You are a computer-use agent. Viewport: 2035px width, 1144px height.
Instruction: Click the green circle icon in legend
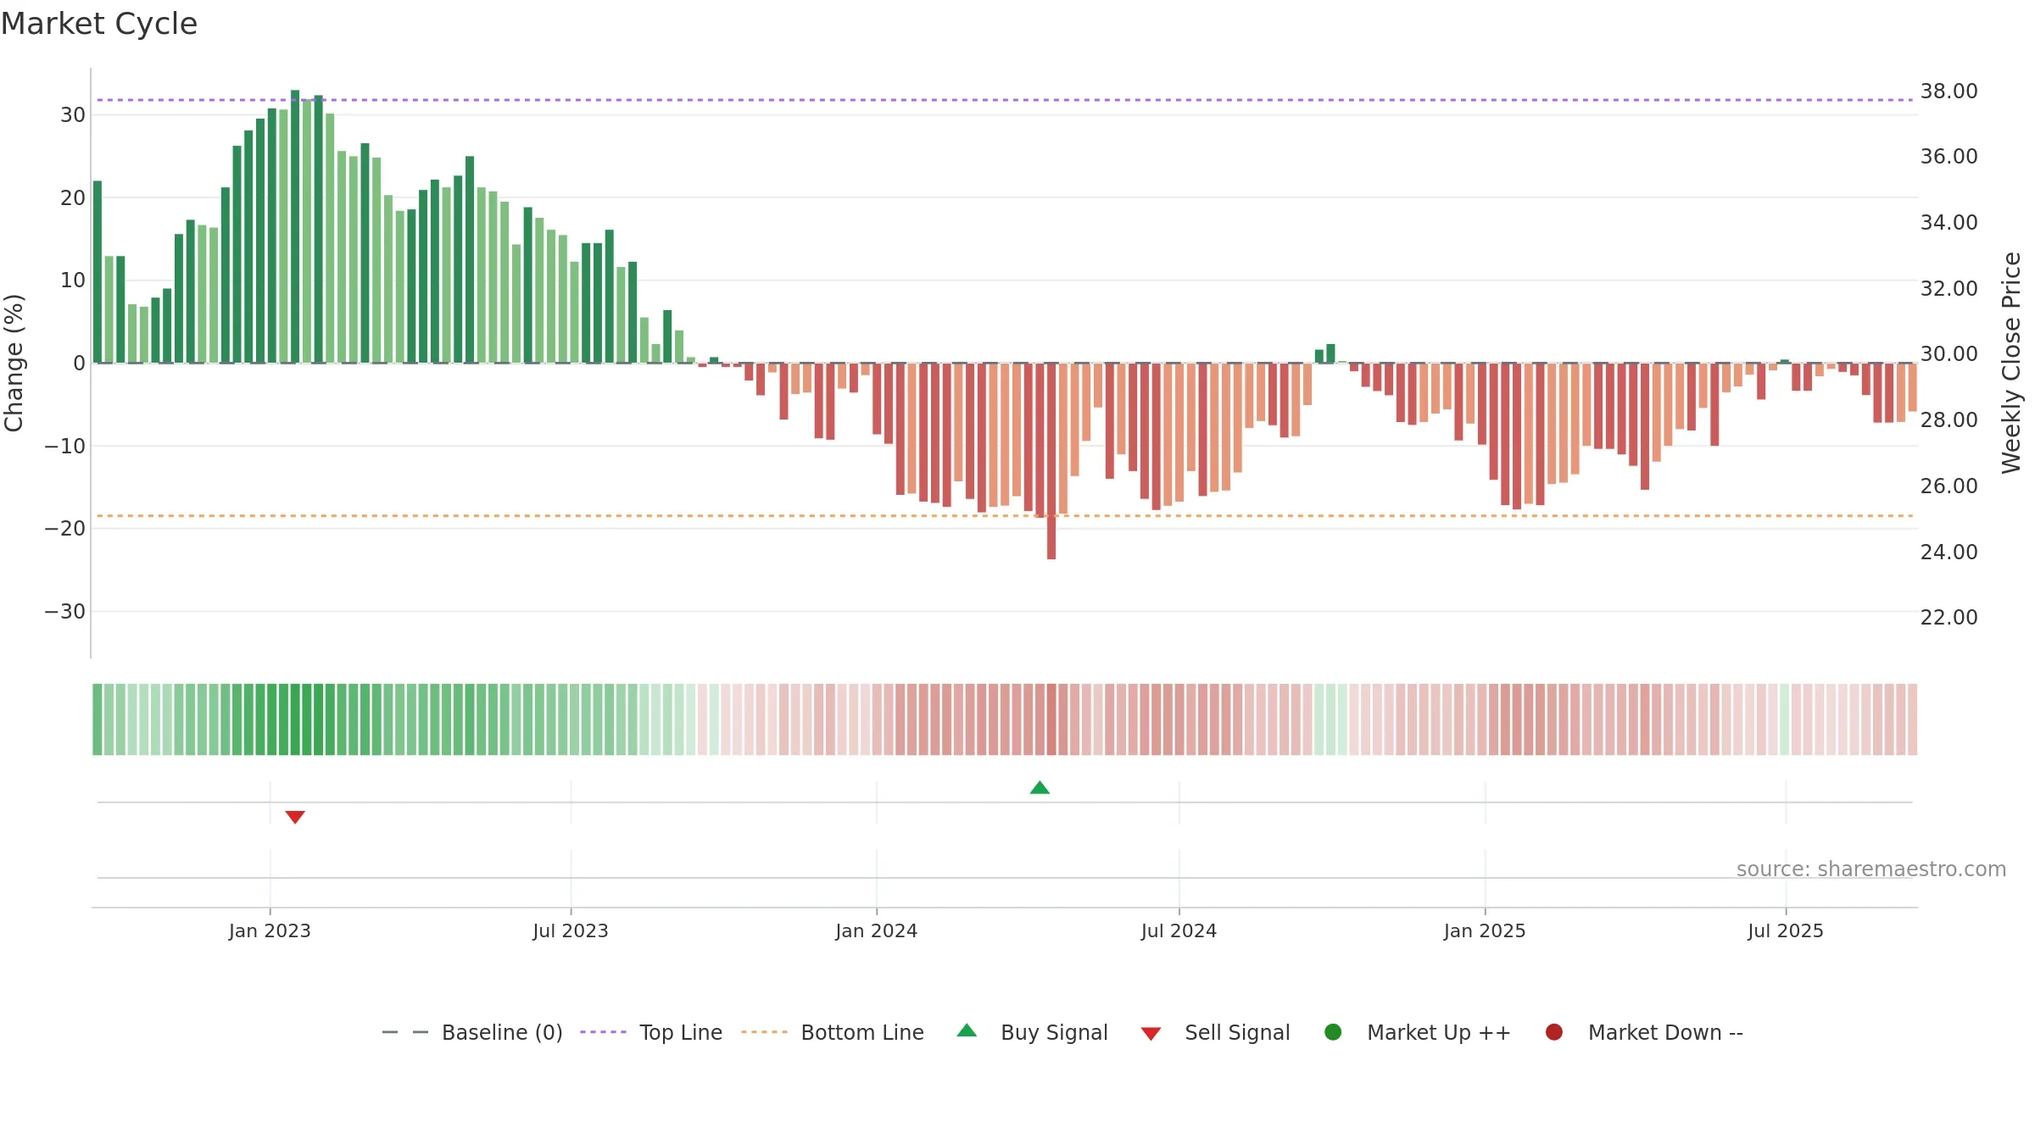tap(1333, 1032)
